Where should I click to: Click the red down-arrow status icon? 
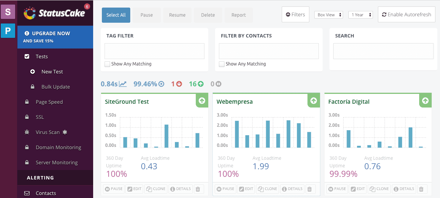click(179, 84)
